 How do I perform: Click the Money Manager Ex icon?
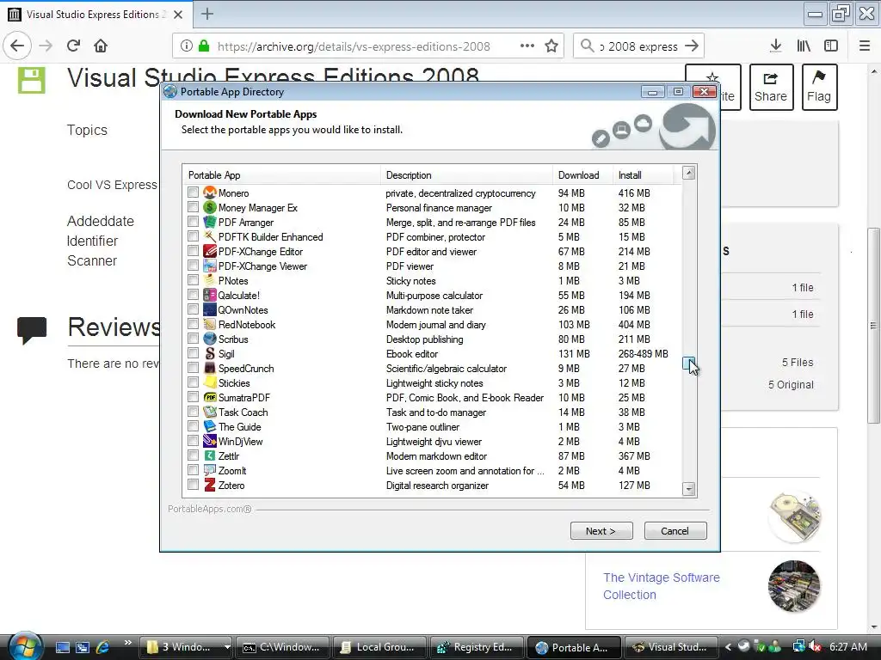(x=210, y=208)
